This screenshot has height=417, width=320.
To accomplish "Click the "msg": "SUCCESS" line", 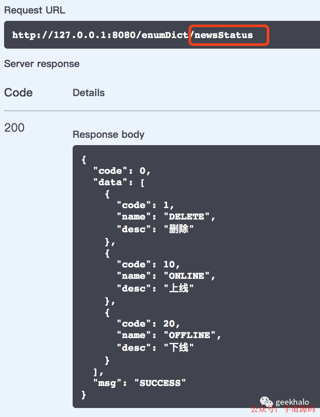I will [140, 383].
